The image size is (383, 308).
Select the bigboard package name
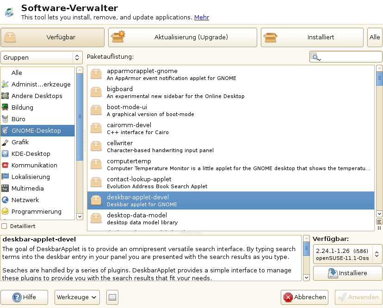120,89
